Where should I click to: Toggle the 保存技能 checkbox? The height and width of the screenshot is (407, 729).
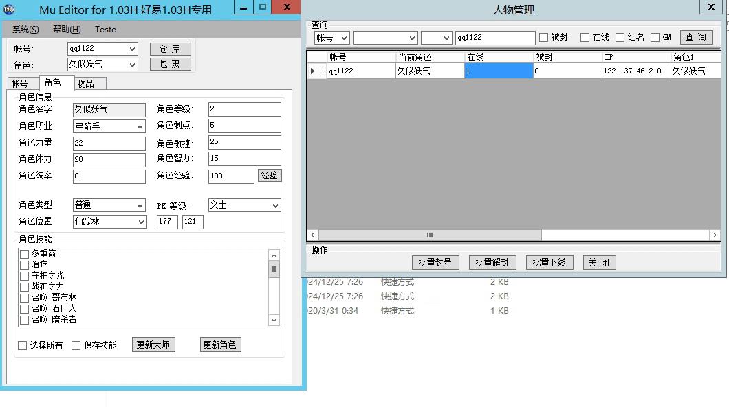pyautogui.click(x=76, y=345)
